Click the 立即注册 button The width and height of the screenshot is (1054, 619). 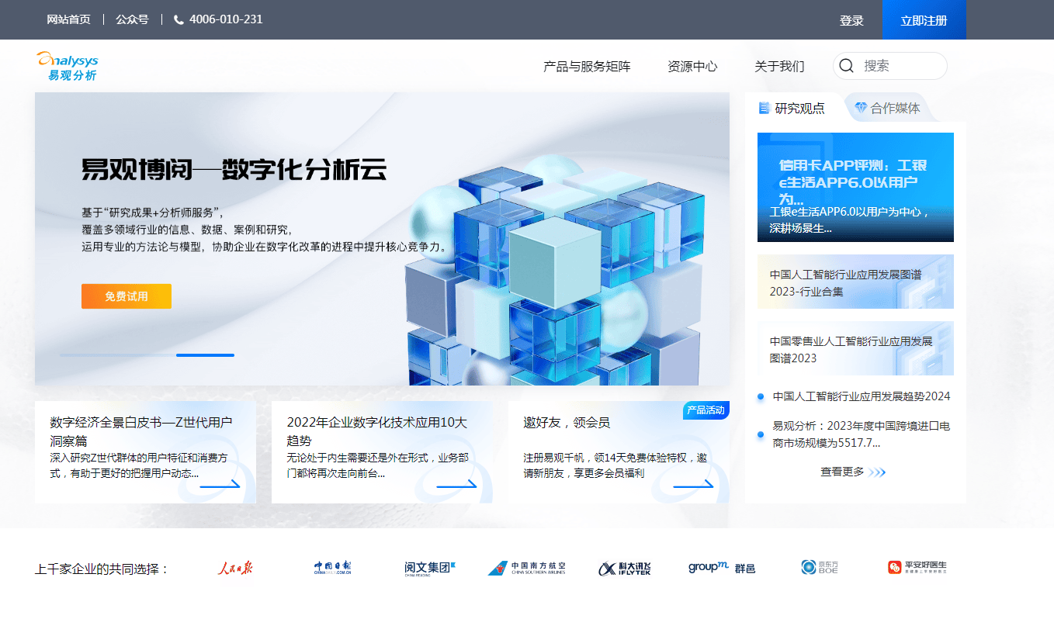[x=924, y=19]
